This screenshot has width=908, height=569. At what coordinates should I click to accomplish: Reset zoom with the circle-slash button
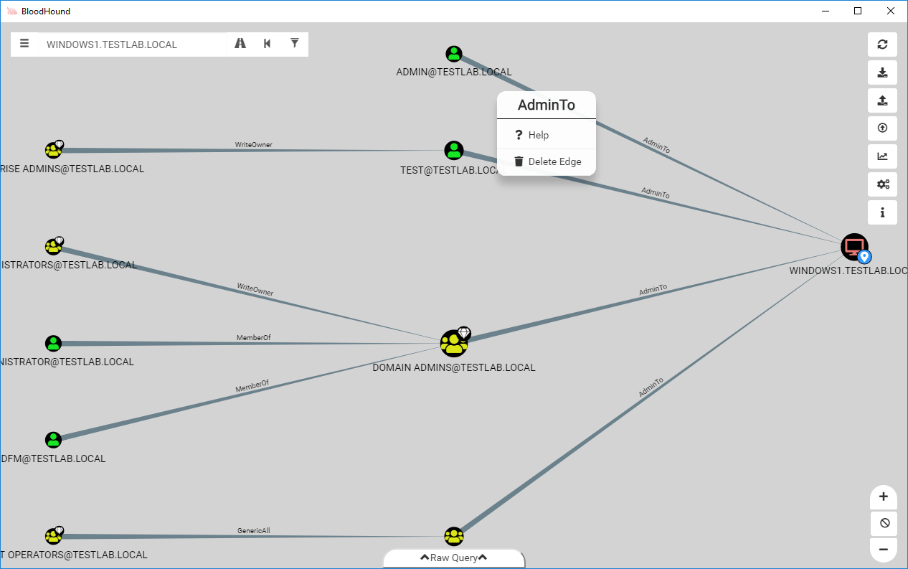click(x=884, y=523)
